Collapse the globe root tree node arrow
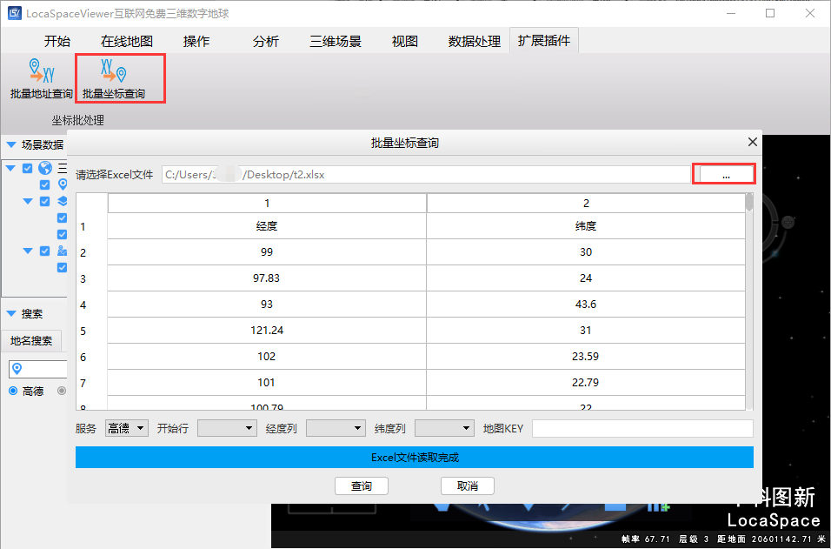 pyautogui.click(x=10, y=168)
